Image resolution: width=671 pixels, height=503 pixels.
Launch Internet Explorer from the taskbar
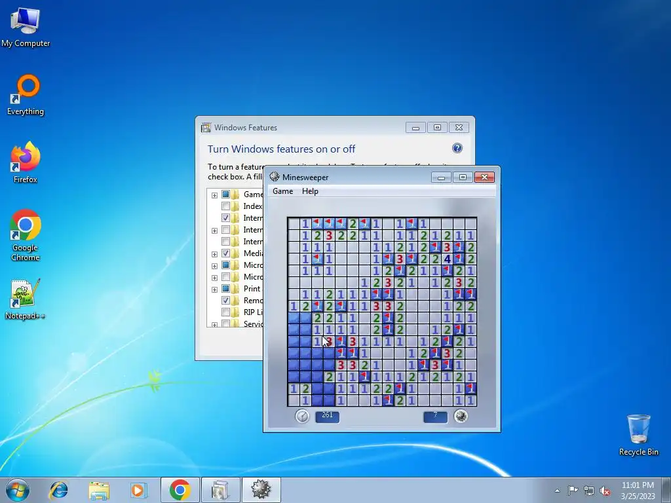coord(58,490)
